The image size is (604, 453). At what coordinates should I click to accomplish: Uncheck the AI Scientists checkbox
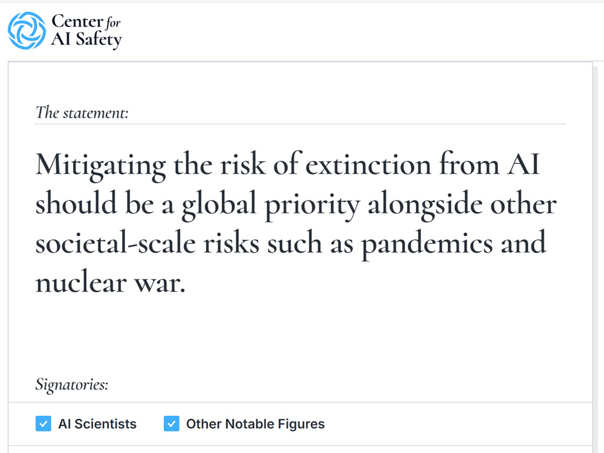(43, 424)
